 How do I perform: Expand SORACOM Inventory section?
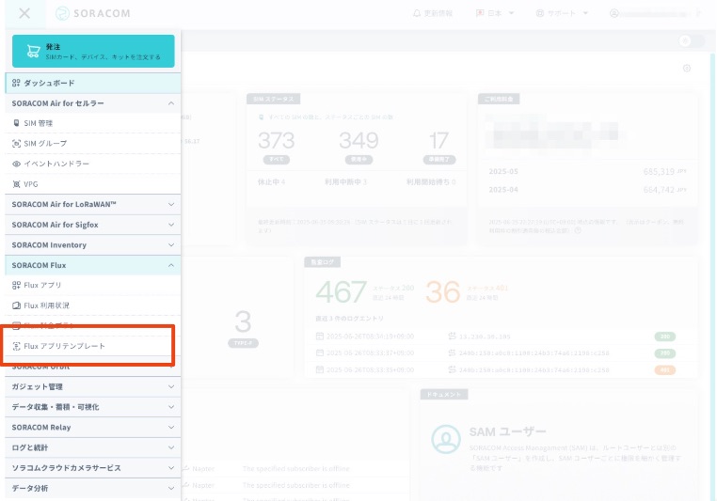pyautogui.click(x=93, y=244)
